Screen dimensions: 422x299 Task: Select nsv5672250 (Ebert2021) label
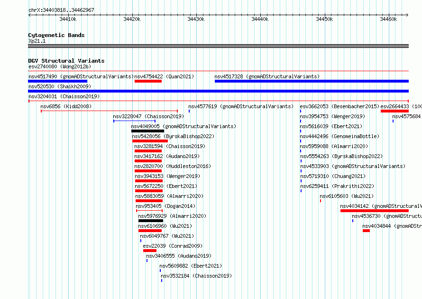[166, 186]
